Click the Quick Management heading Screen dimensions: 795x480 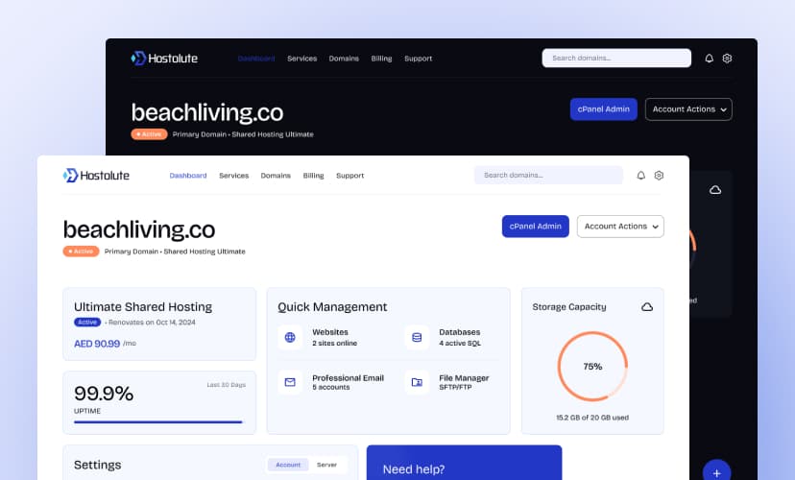pos(332,306)
